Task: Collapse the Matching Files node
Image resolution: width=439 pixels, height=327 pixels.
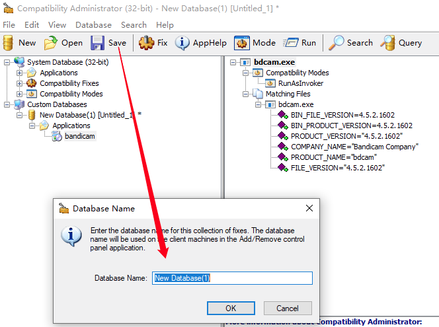Action: [246, 94]
